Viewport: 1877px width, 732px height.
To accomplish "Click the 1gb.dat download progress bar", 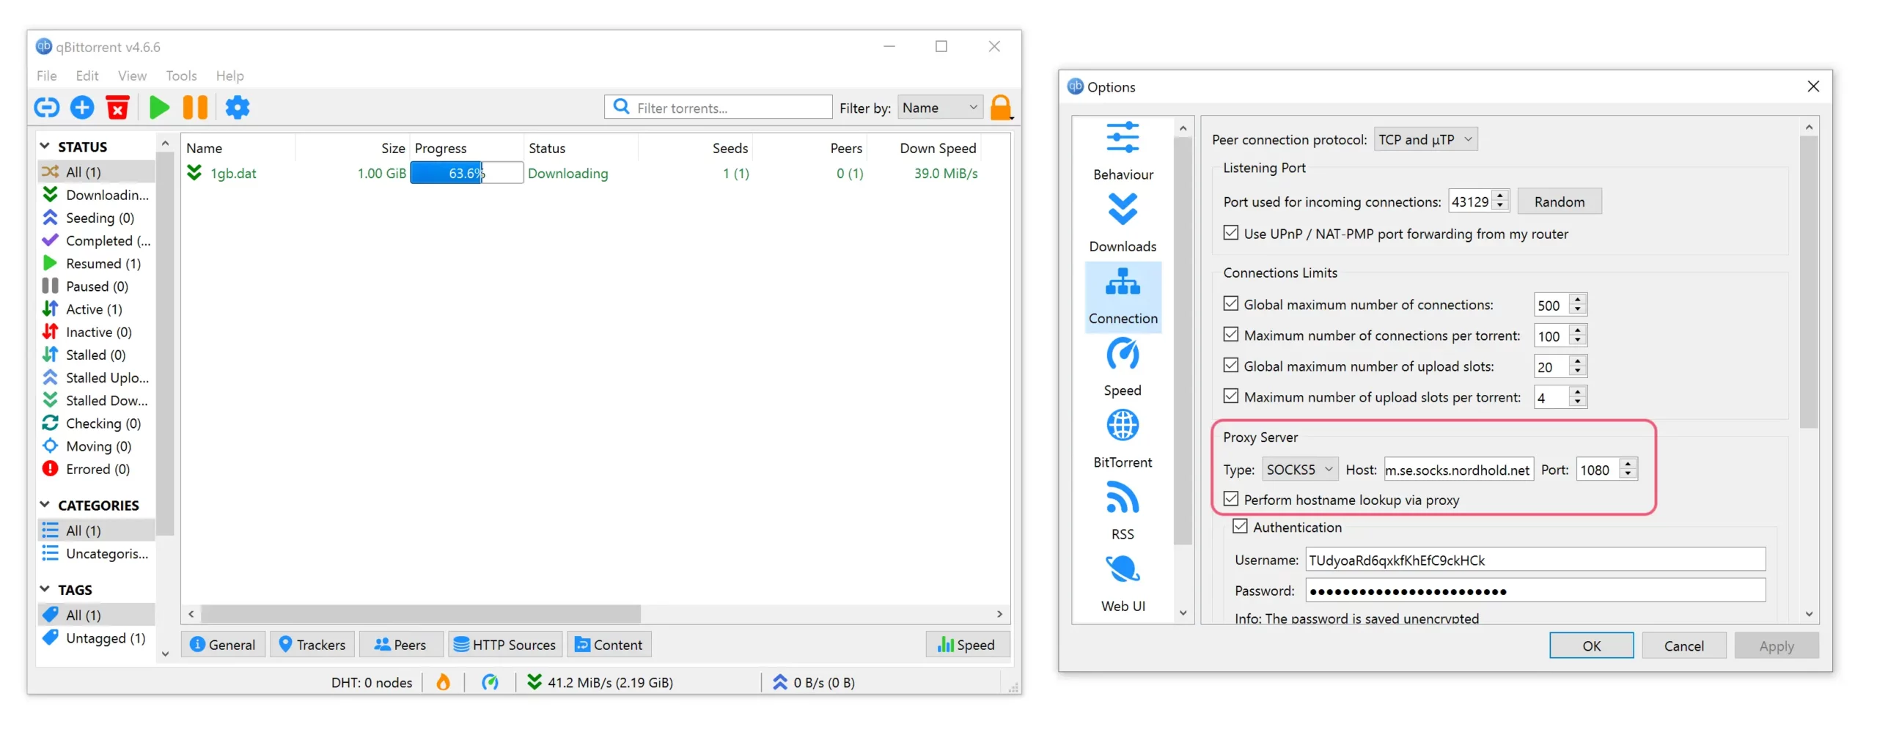I will tap(466, 173).
